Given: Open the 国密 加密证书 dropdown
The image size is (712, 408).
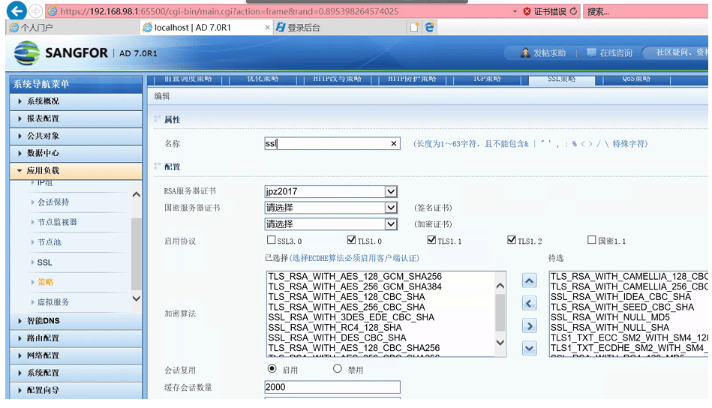Looking at the screenshot, I should pyautogui.click(x=331, y=224).
